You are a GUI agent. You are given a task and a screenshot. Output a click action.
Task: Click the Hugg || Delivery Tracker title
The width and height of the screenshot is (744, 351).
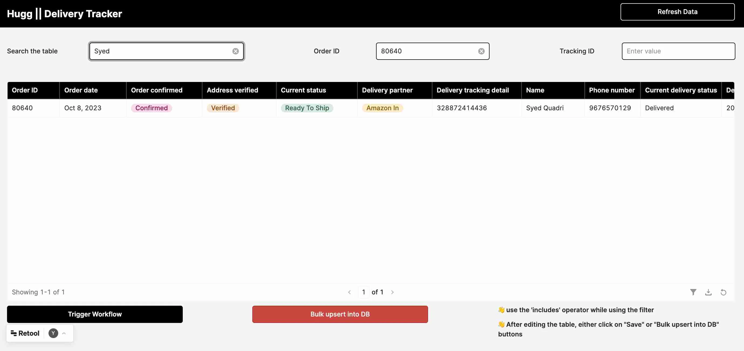coord(64,13)
